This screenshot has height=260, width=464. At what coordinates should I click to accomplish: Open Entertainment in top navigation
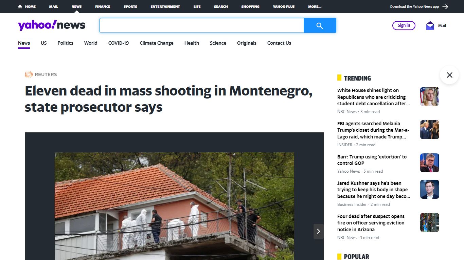coord(165,6)
